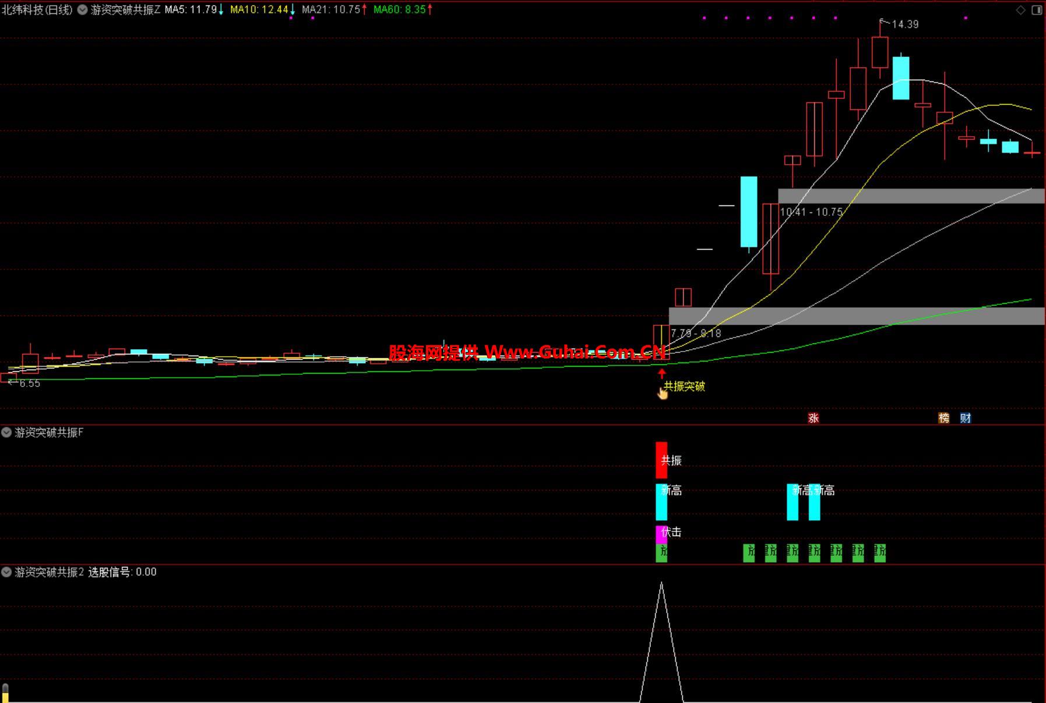Click the 选股信号: 0.00 value
The image size is (1046, 703).
122,572
